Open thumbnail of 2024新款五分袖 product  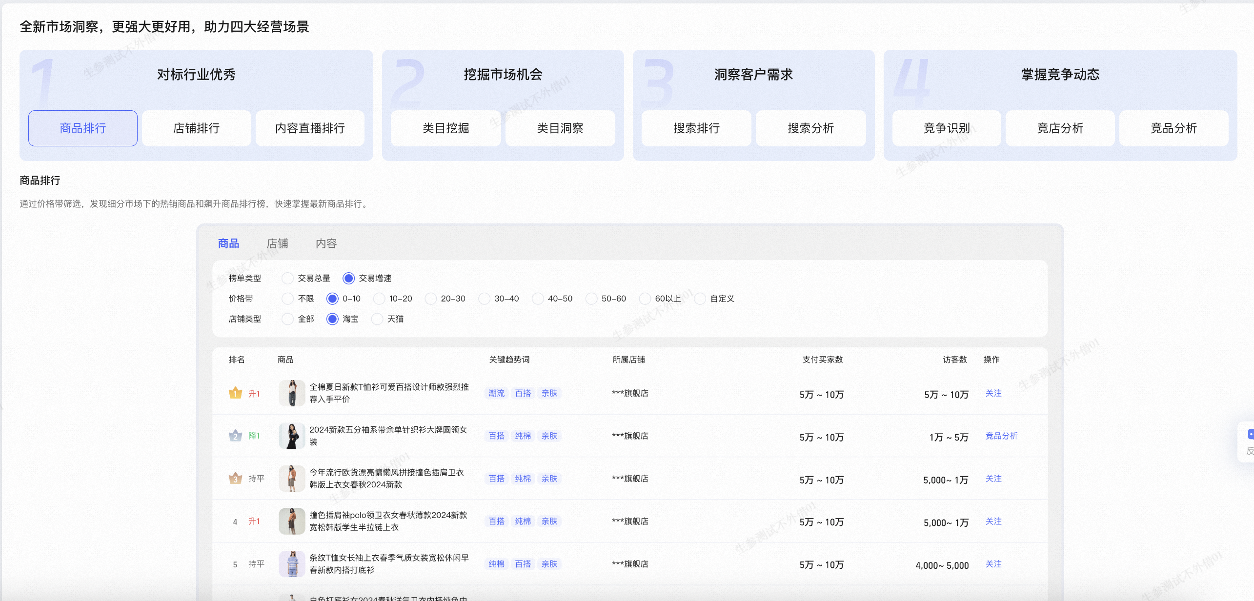tap(292, 436)
